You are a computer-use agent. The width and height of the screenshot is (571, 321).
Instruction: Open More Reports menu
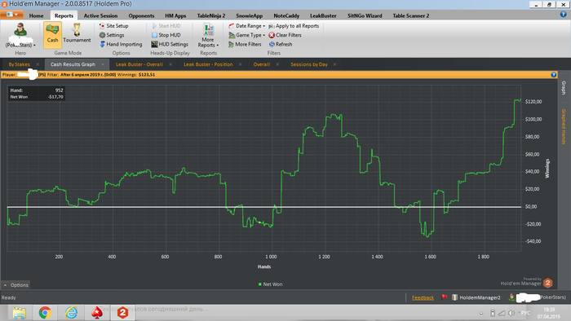208,35
